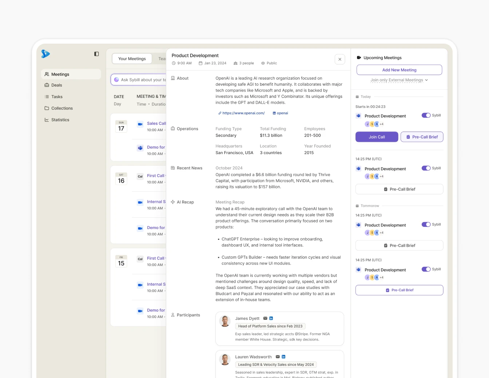Click the Sybill logo icon
Viewport: 489px width, 378px height.
[x=45, y=54]
